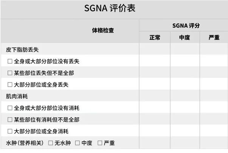Click the 水肿(营养相关) label
Viewport: 228px width, 153px height.
point(25,143)
